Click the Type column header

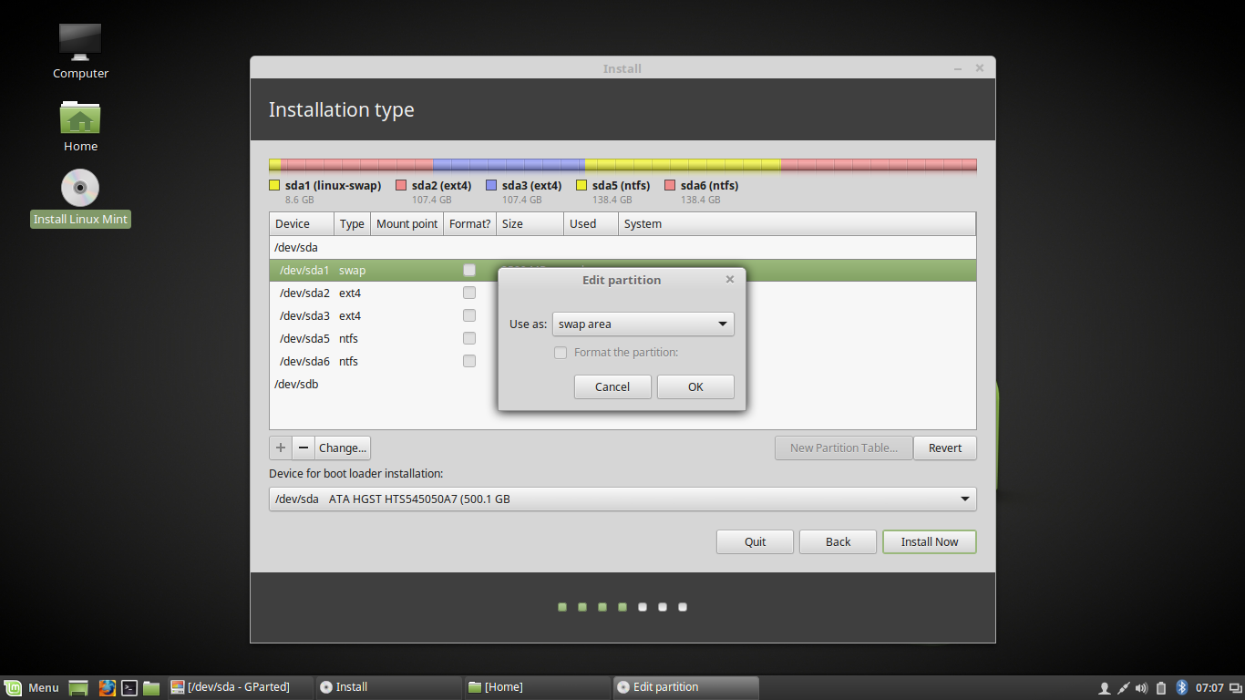(x=353, y=224)
